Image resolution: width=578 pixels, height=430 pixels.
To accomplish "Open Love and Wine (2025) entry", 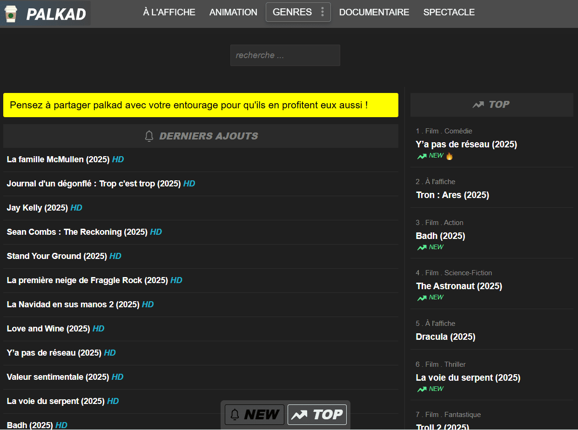I will (48, 329).
